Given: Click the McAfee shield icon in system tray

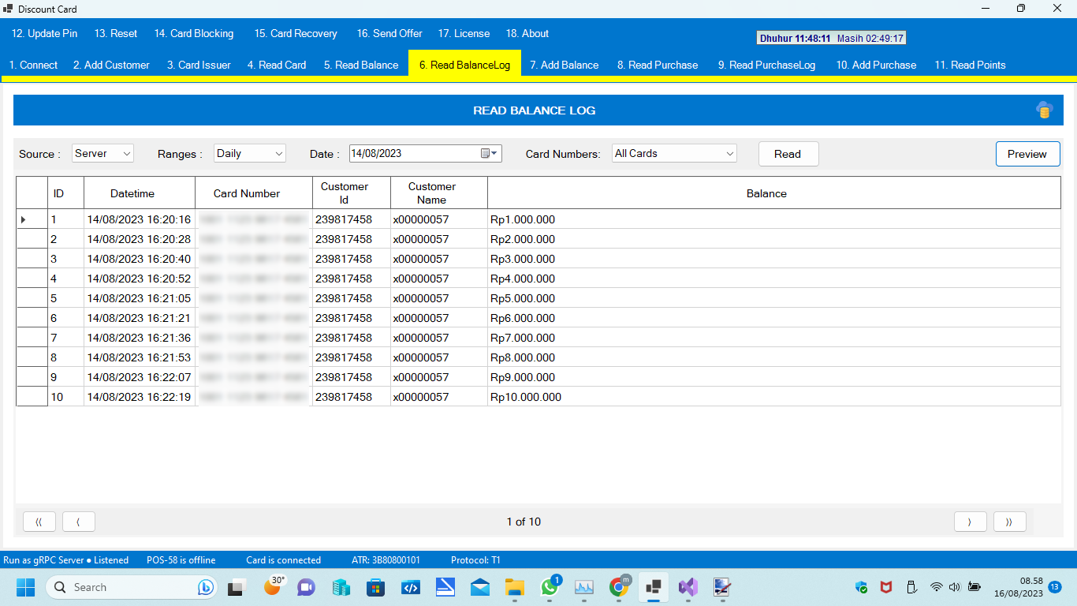Looking at the screenshot, I should pos(885,587).
